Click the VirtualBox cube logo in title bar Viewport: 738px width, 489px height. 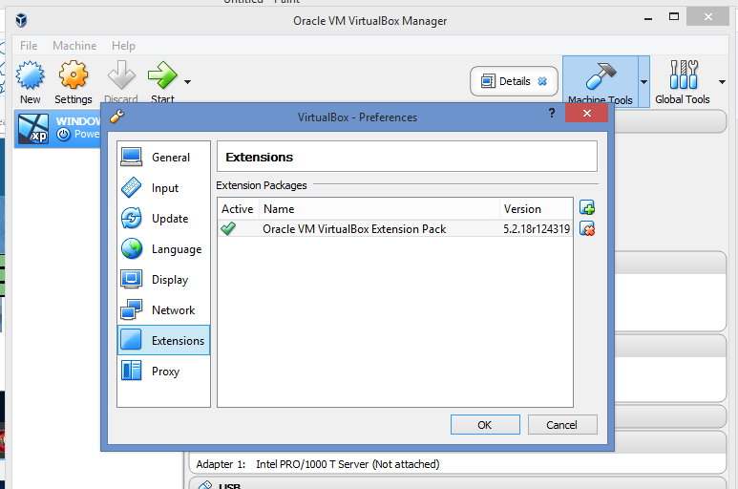tap(21, 20)
